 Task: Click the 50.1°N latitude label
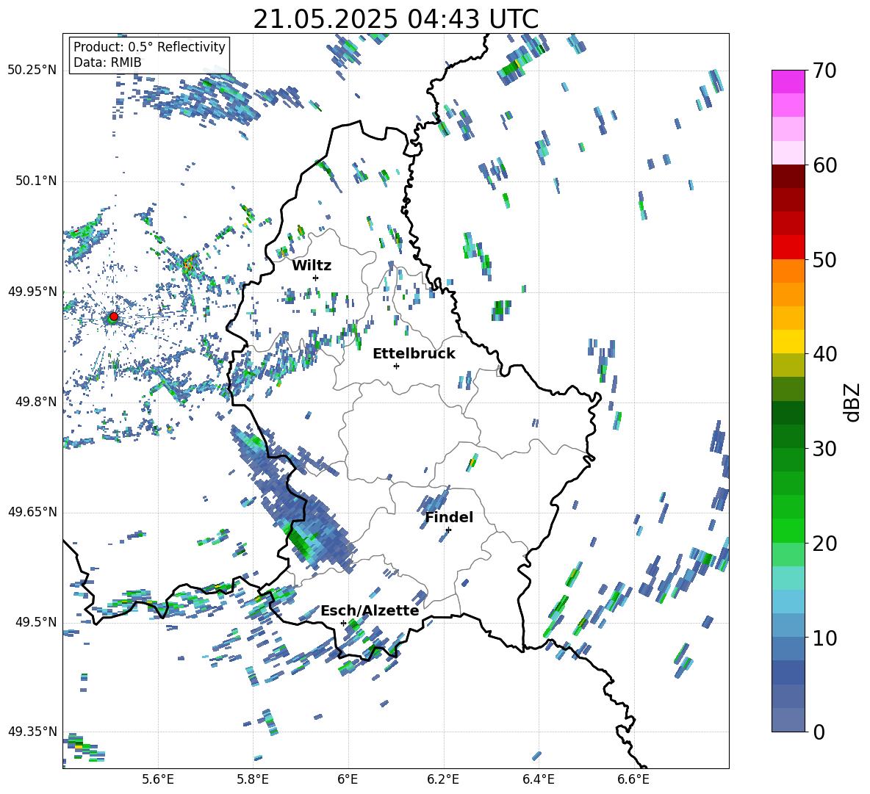35,181
